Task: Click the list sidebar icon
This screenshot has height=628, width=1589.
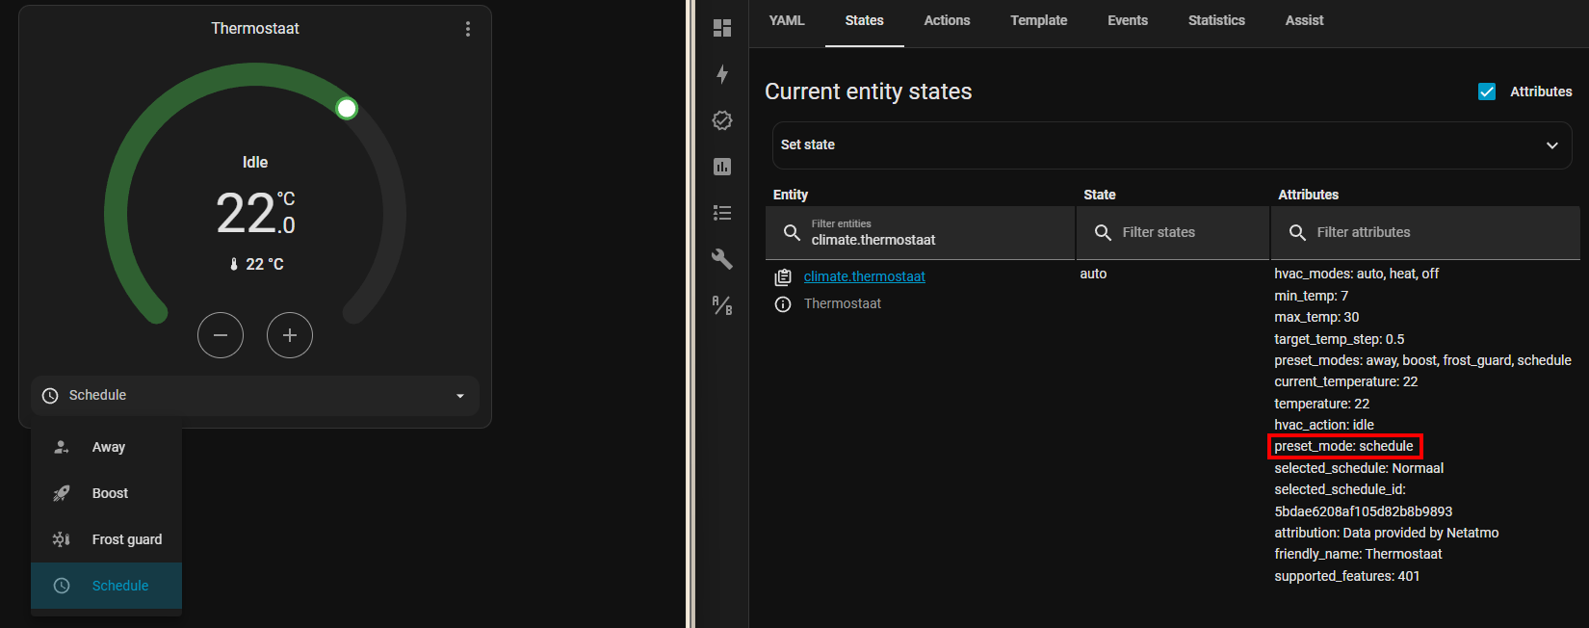Action: tap(722, 213)
